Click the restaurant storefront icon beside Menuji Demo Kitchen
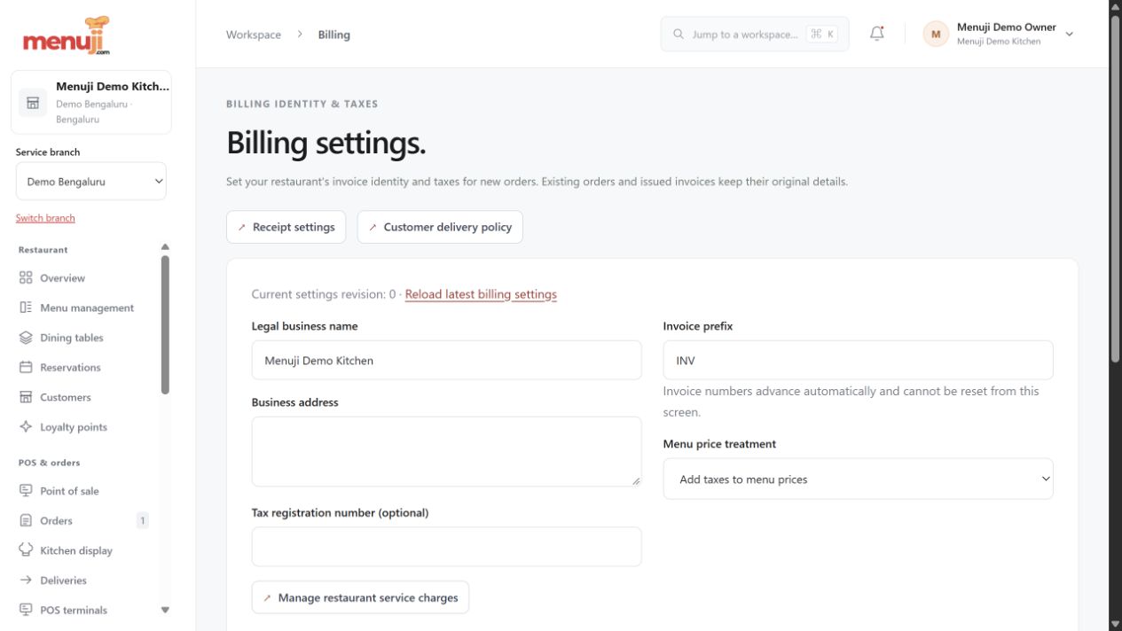Screen dimensions: 1122x631 coord(33,103)
